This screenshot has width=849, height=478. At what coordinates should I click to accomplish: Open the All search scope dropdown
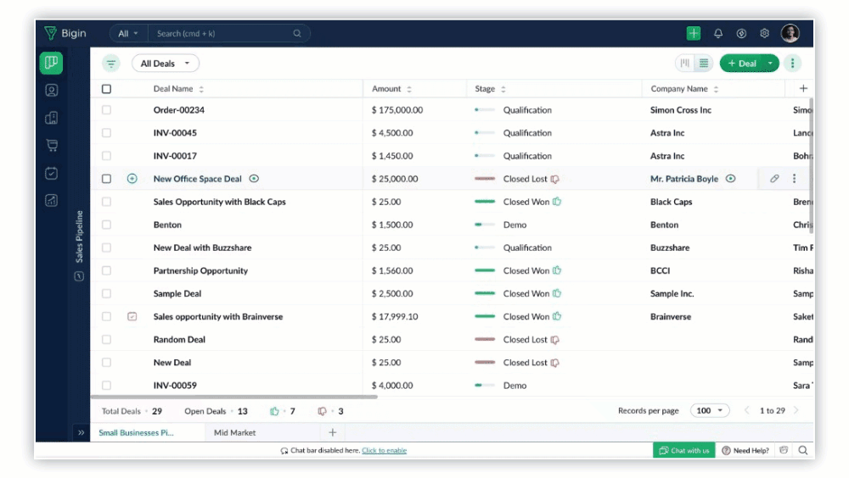click(x=128, y=34)
